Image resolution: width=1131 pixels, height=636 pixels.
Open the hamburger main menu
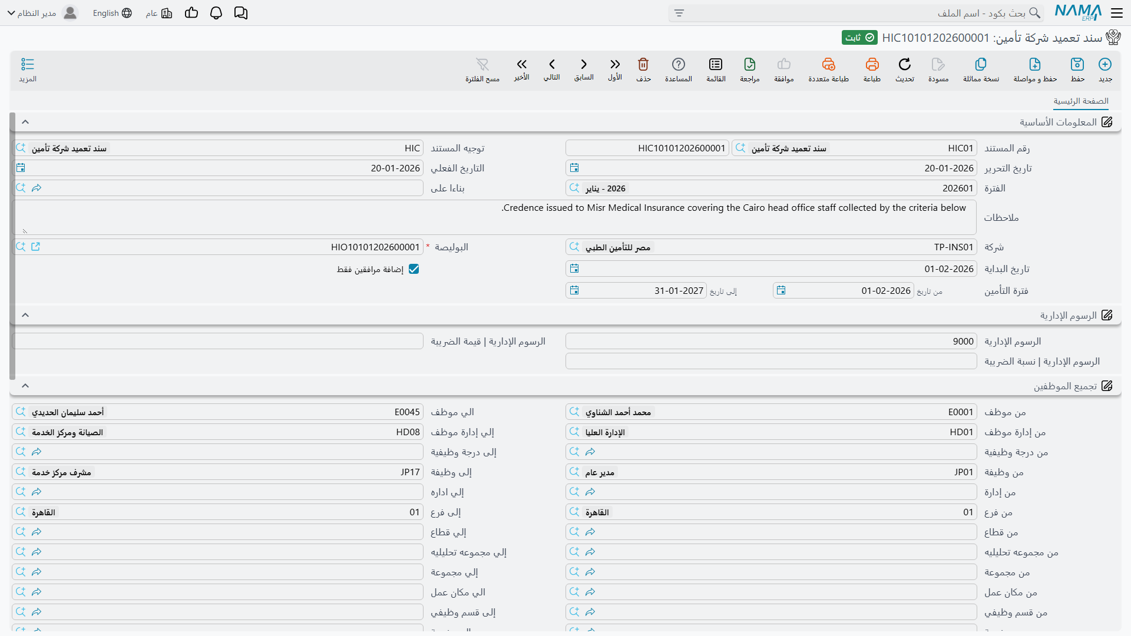click(1117, 13)
